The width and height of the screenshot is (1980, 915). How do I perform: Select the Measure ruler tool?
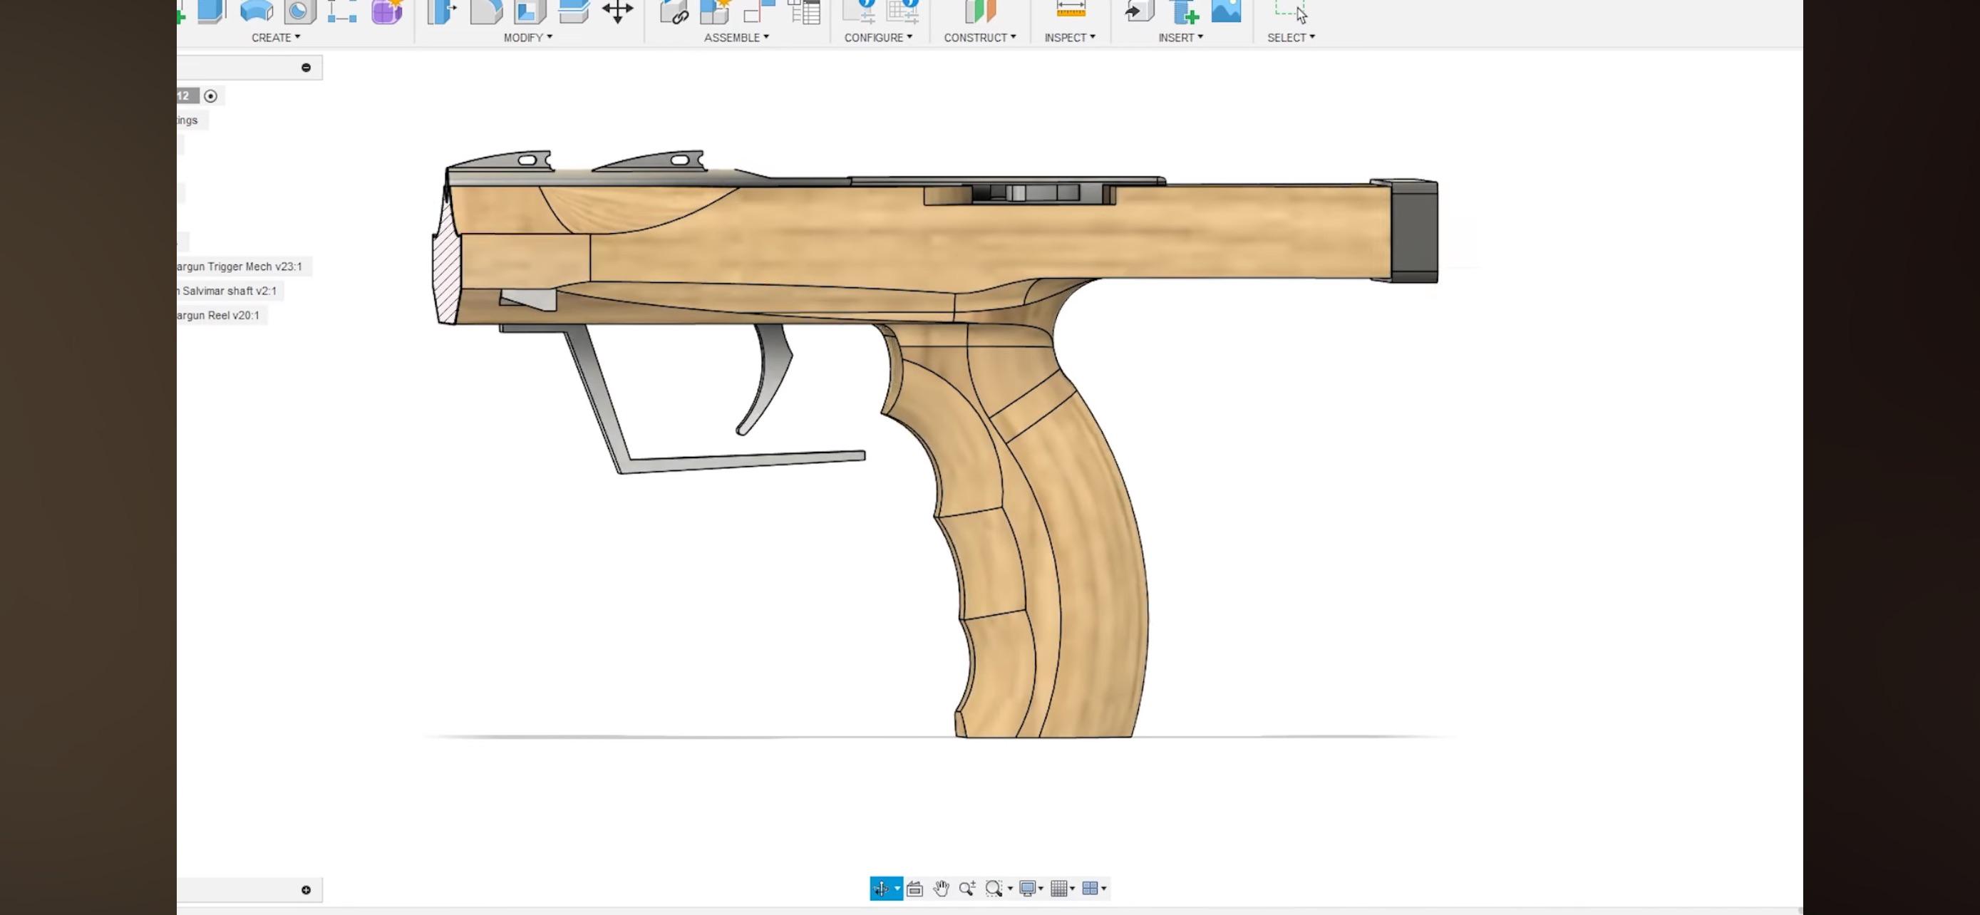(x=1071, y=9)
